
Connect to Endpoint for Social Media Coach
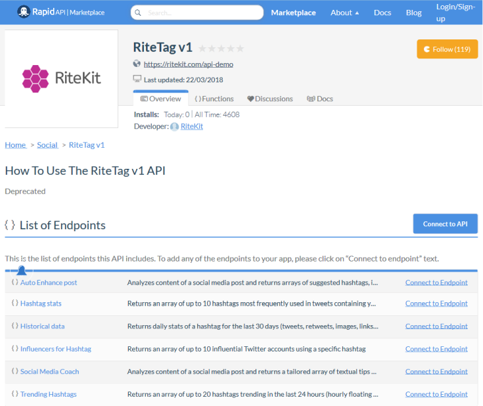[x=436, y=371]
